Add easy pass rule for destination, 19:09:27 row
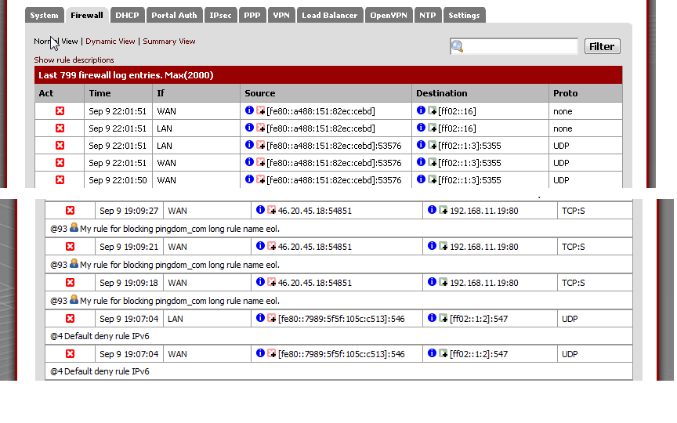The image size is (677, 423). click(x=443, y=210)
